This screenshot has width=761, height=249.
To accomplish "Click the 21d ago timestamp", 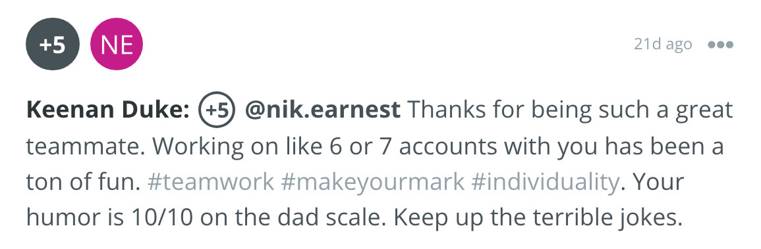I will click(663, 44).
